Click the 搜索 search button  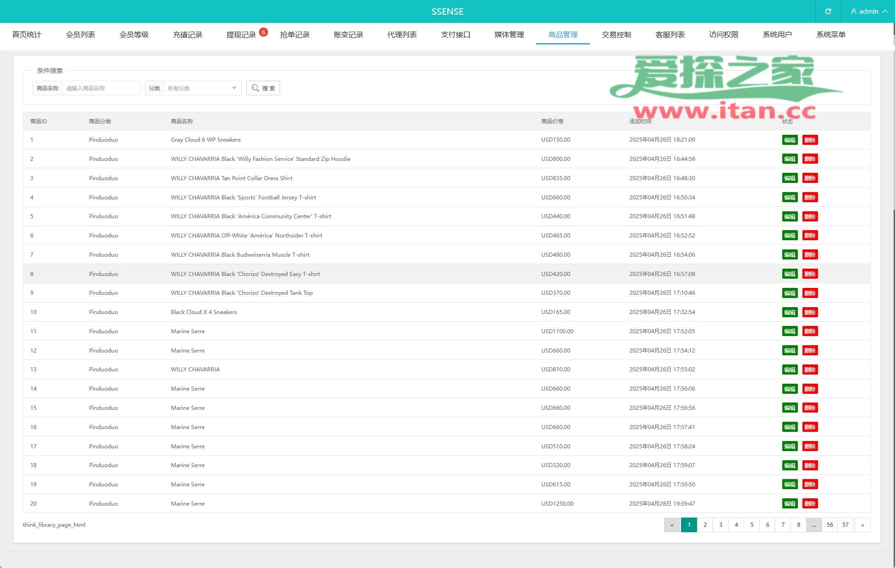263,88
